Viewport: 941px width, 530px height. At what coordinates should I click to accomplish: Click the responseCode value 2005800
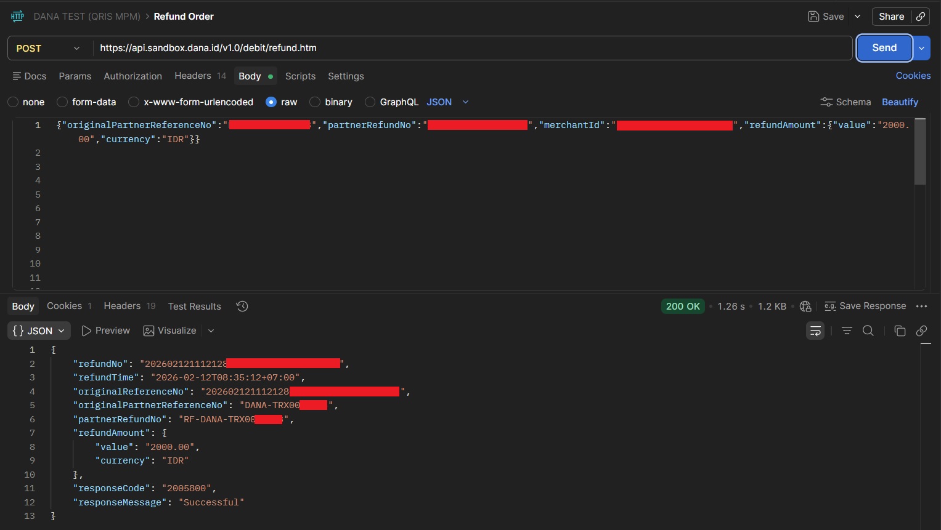click(187, 488)
